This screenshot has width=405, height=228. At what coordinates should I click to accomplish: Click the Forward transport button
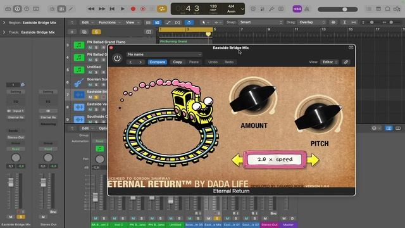[102, 9]
